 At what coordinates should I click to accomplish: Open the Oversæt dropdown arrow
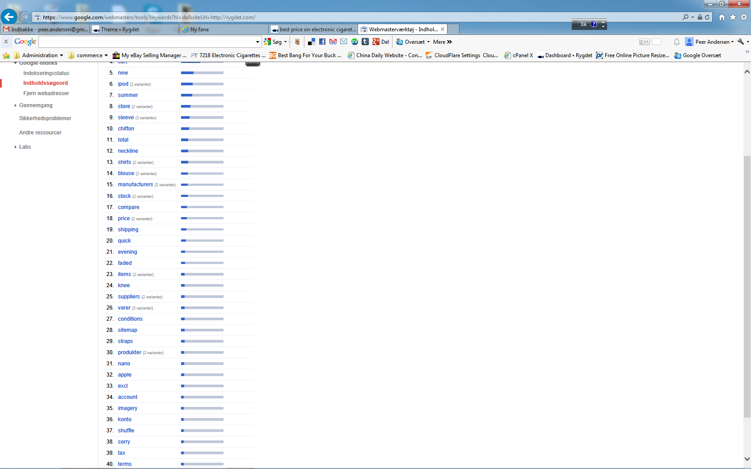tap(428, 42)
